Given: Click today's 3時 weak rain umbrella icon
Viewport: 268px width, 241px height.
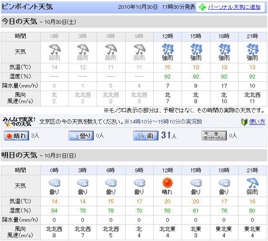Looking at the screenshot, I should 83,49.
